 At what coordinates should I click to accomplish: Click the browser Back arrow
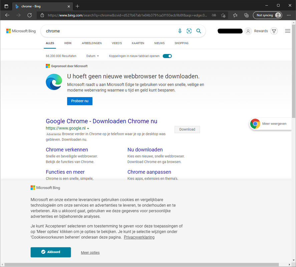pyautogui.click(x=7, y=15)
